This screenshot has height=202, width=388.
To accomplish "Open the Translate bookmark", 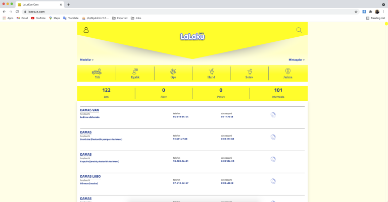I will 71,18.
